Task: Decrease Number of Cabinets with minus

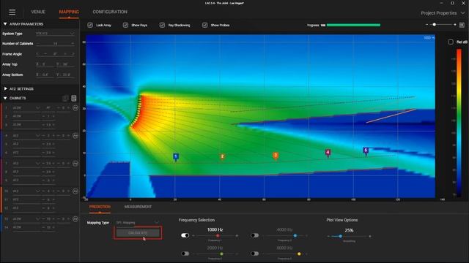Action: pyautogui.click(x=38, y=44)
